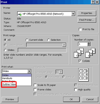Open the printer Name dropdown arrow

pos(73,14)
